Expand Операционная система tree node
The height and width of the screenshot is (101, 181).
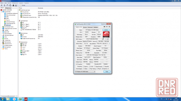point(2,28)
